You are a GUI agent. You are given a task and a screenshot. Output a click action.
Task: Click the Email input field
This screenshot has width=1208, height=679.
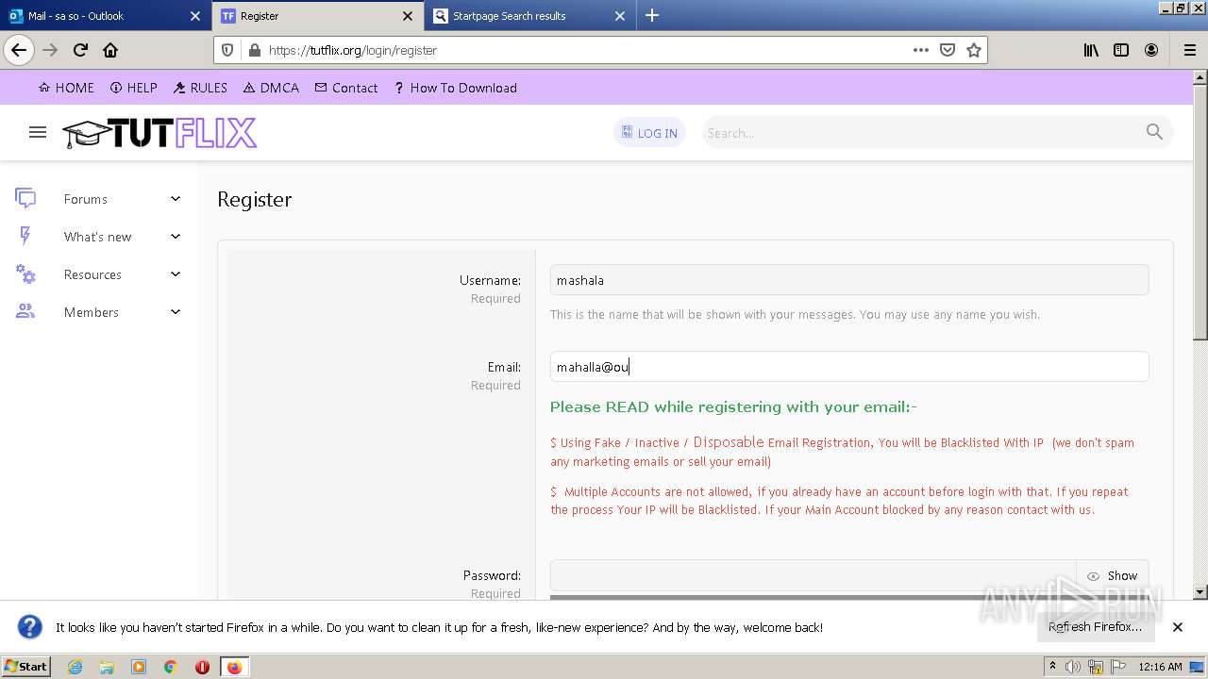(x=849, y=367)
